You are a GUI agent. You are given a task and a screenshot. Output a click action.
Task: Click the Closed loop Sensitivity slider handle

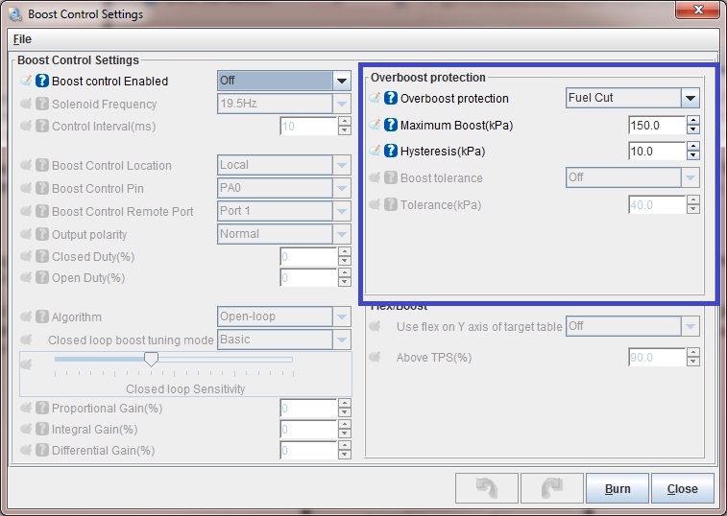point(151,359)
